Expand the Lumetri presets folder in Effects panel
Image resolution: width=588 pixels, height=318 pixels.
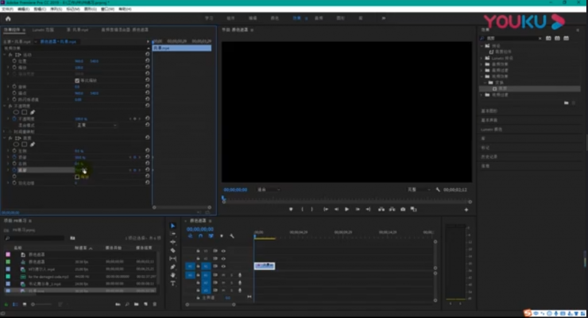(482, 58)
